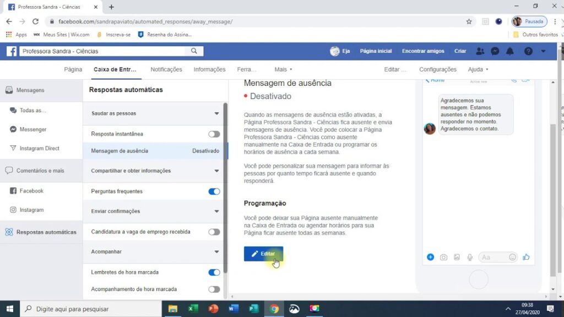Open File Explorer from taskbar
Viewport: 564px width, 317px height.
173,309
